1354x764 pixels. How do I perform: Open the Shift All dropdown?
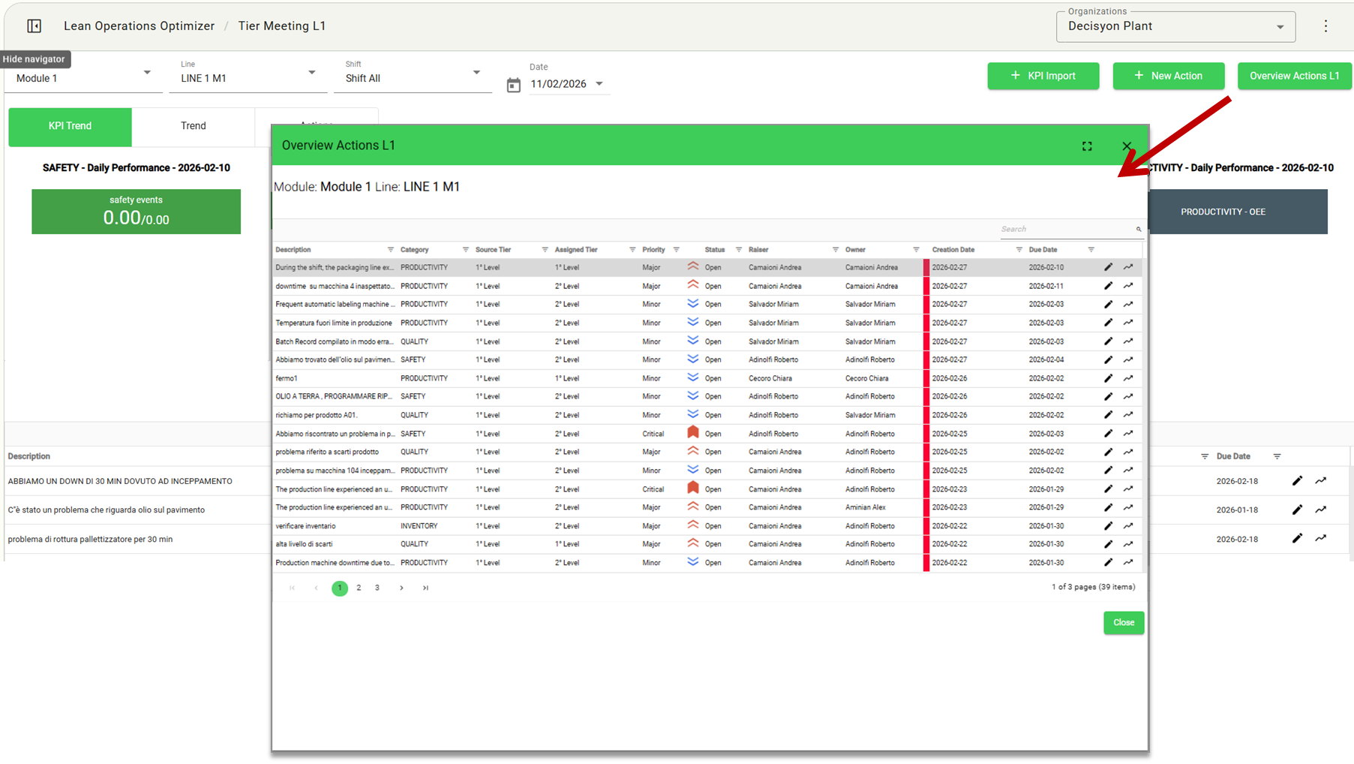tap(413, 78)
